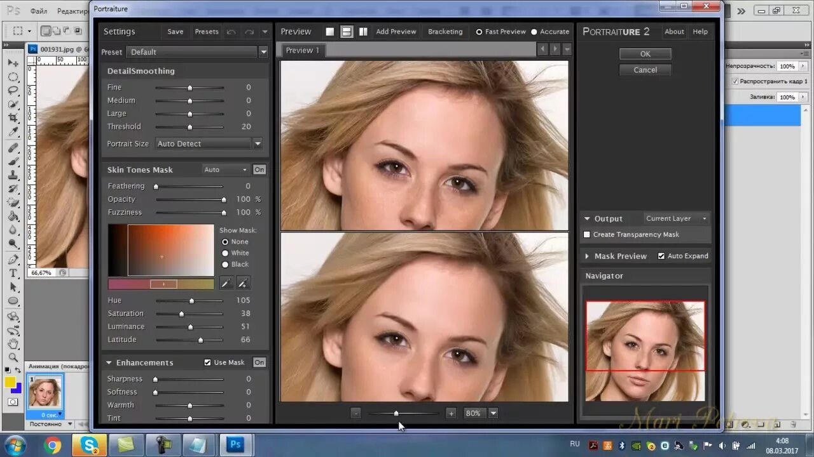Click the zoom in plus button
This screenshot has height=457, width=814.
click(451, 413)
